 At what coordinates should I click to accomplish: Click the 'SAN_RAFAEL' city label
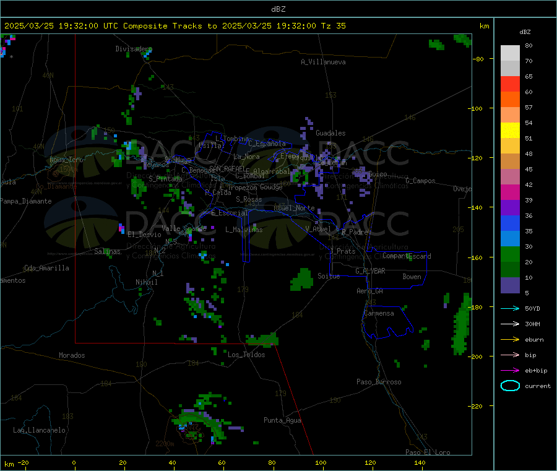(x=227, y=168)
